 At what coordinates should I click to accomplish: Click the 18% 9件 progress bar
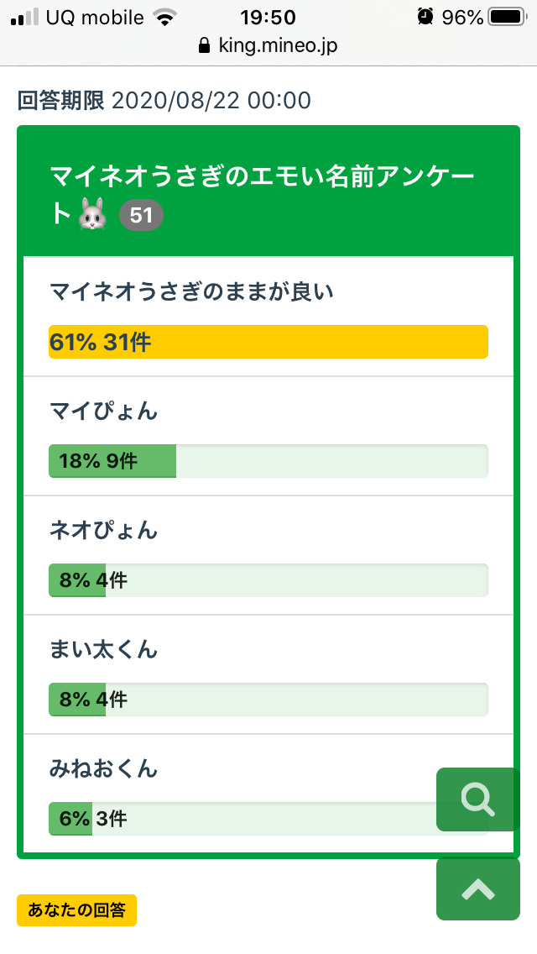268,461
